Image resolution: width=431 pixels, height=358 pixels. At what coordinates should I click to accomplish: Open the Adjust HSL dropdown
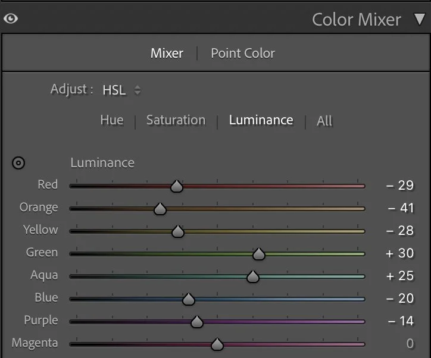122,90
